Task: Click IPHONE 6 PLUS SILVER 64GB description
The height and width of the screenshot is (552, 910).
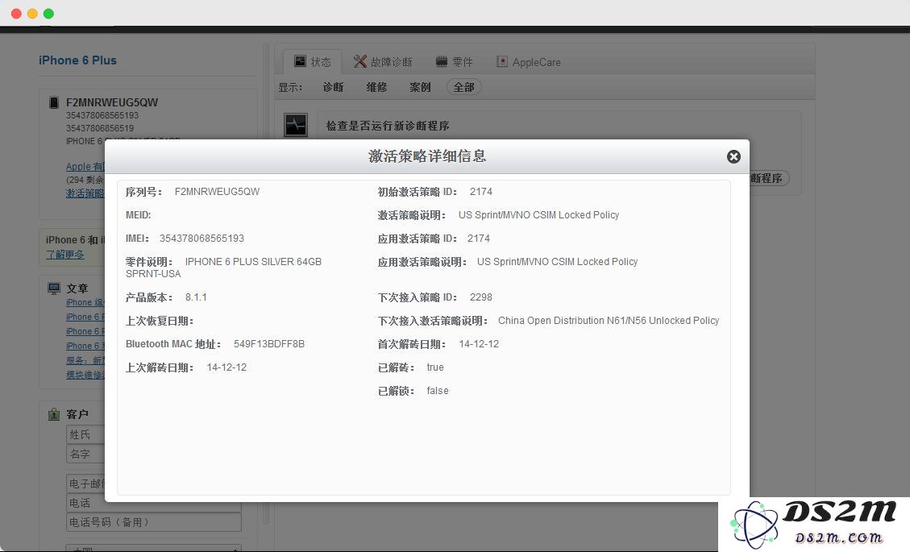Action: click(x=253, y=262)
